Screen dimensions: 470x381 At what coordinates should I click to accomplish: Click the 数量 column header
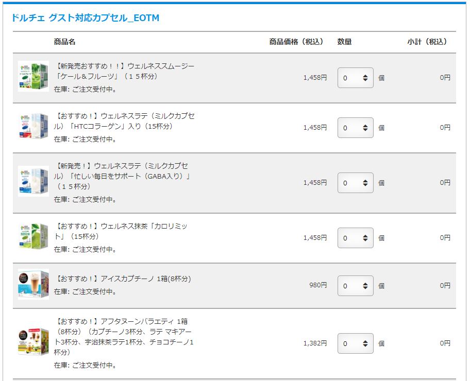click(x=344, y=42)
